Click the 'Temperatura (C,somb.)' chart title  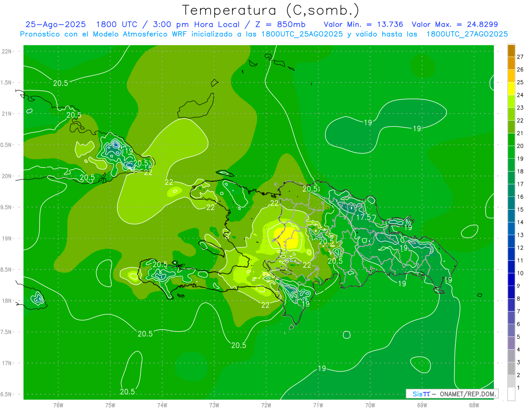271,10
